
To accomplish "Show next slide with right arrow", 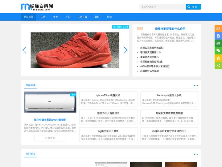I will point(125,50).
